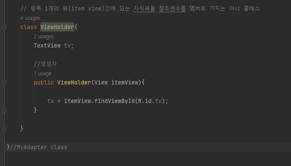Click the 'tv' field name in declaration
Viewport: 291px width, 166px height.
[x=67, y=45]
